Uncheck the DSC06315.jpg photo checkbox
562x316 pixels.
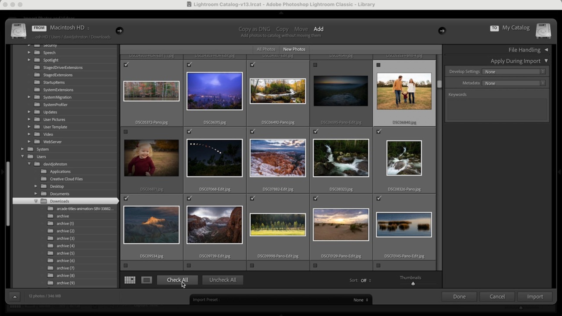click(189, 65)
